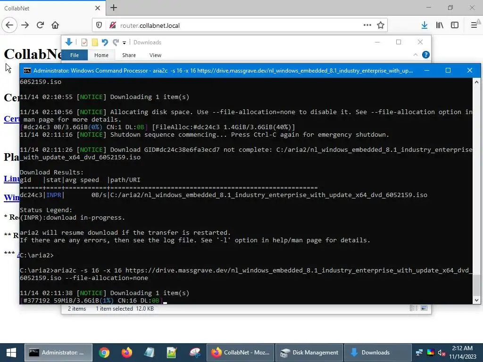This screenshot has height=362, width=483.
Task: Open the File tab in Downloads
Action: click(x=75, y=55)
